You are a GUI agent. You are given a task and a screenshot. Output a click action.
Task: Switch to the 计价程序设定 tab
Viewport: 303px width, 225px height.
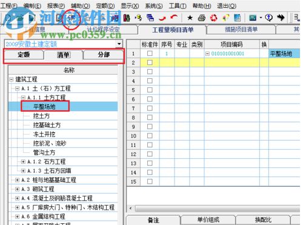click(x=103, y=30)
